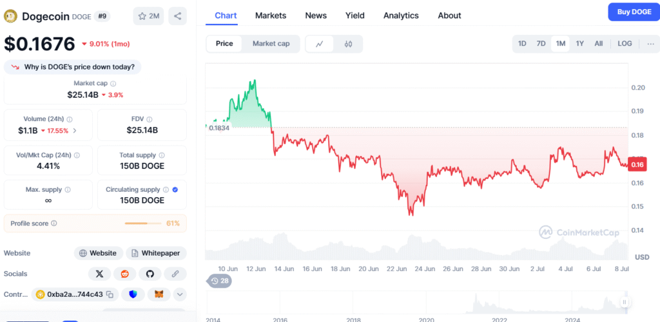Switch chart to Market cap view
Screen dimensions: 660x322
click(271, 44)
